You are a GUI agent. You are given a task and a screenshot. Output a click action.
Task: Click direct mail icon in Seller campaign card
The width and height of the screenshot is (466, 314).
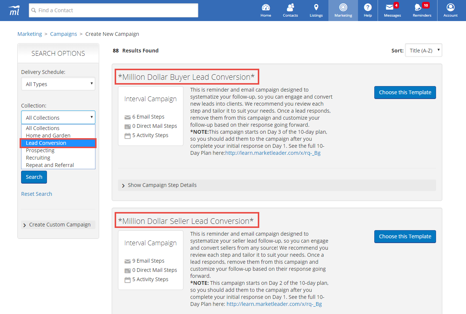click(x=128, y=270)
